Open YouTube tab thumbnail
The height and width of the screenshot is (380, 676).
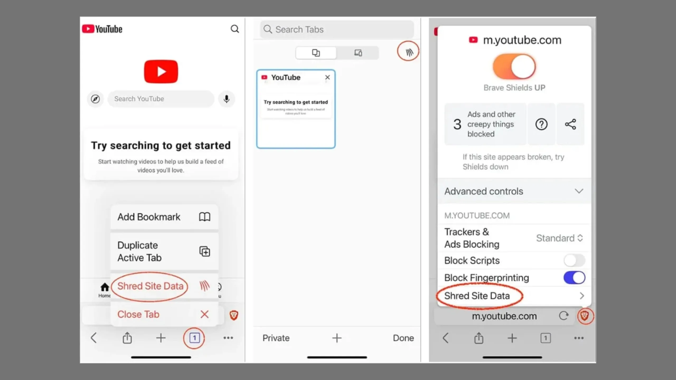(x=296, y=109)
